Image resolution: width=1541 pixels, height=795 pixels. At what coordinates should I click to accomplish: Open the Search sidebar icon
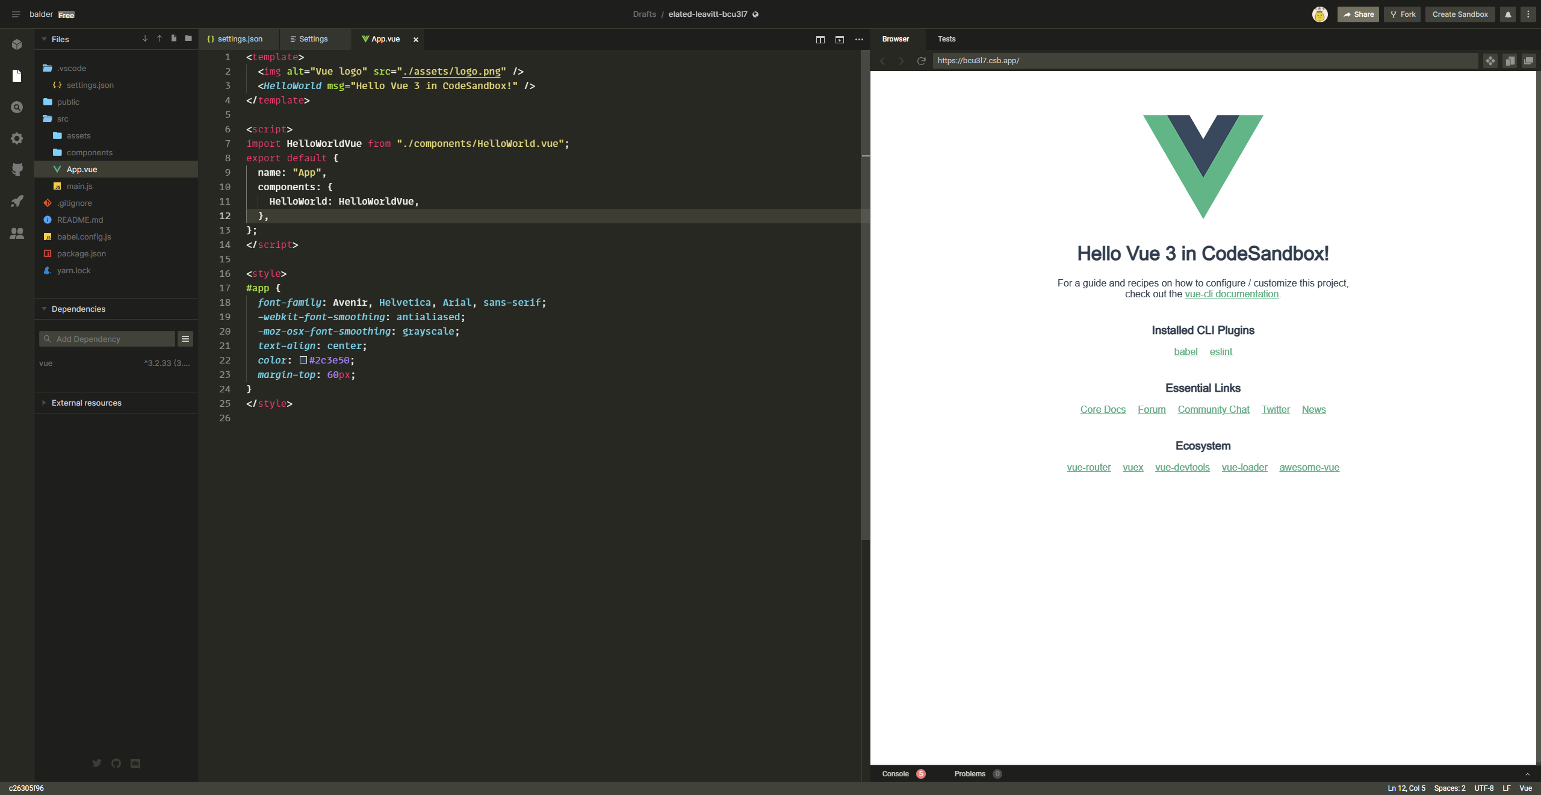pos(17,107)
